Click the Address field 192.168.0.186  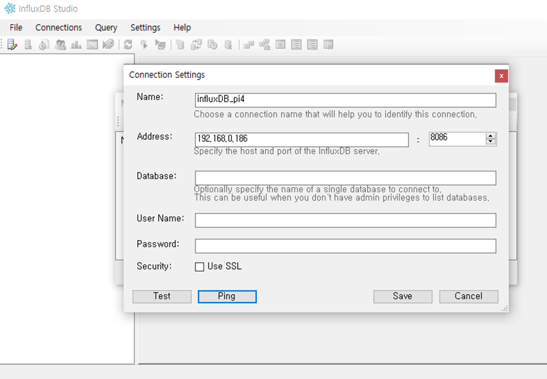302,139
